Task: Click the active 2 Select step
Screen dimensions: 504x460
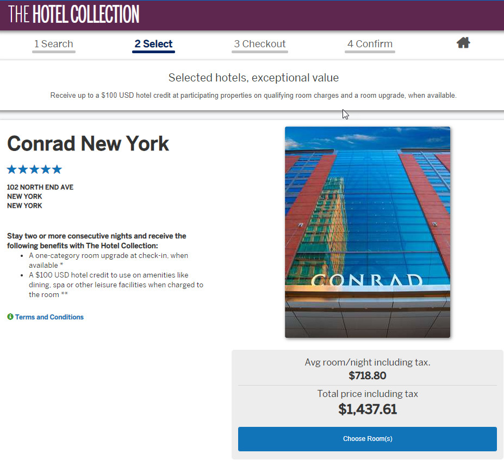Action: coord(153,43)
